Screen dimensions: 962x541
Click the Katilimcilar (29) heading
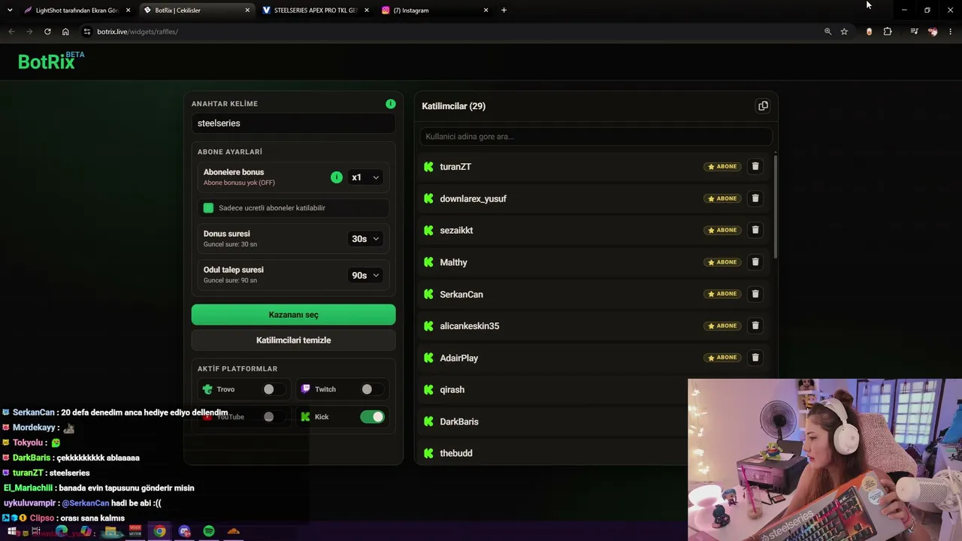(454, 106)
